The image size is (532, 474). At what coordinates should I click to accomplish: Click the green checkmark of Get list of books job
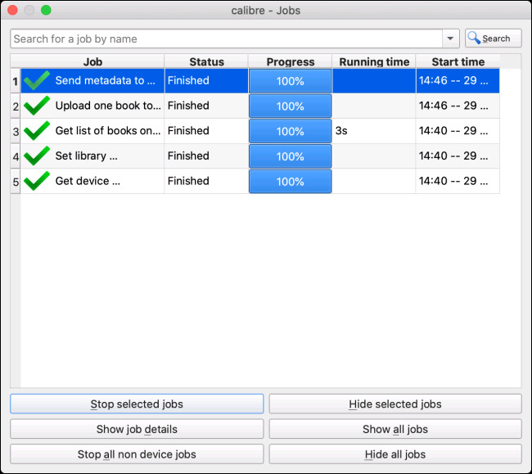(37, 131)
